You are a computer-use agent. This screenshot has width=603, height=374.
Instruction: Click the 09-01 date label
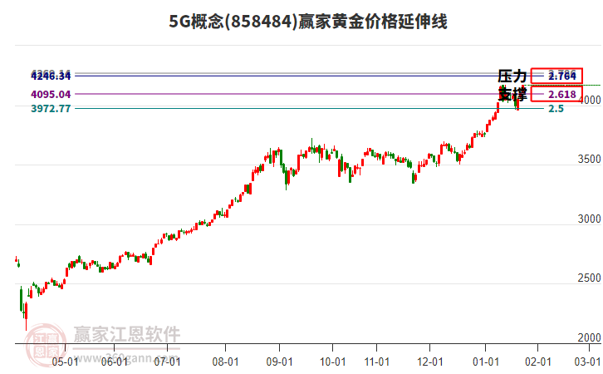(x=280, y=362)
